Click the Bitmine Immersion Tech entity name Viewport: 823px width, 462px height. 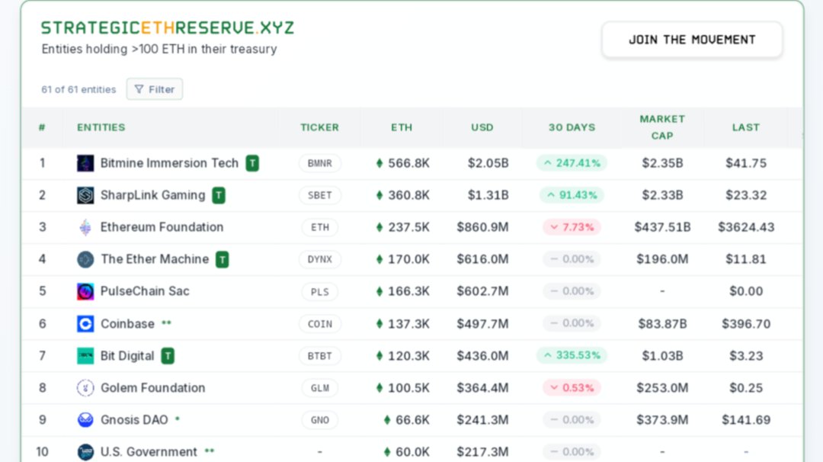pyautogui.click(x=169, y=163)
